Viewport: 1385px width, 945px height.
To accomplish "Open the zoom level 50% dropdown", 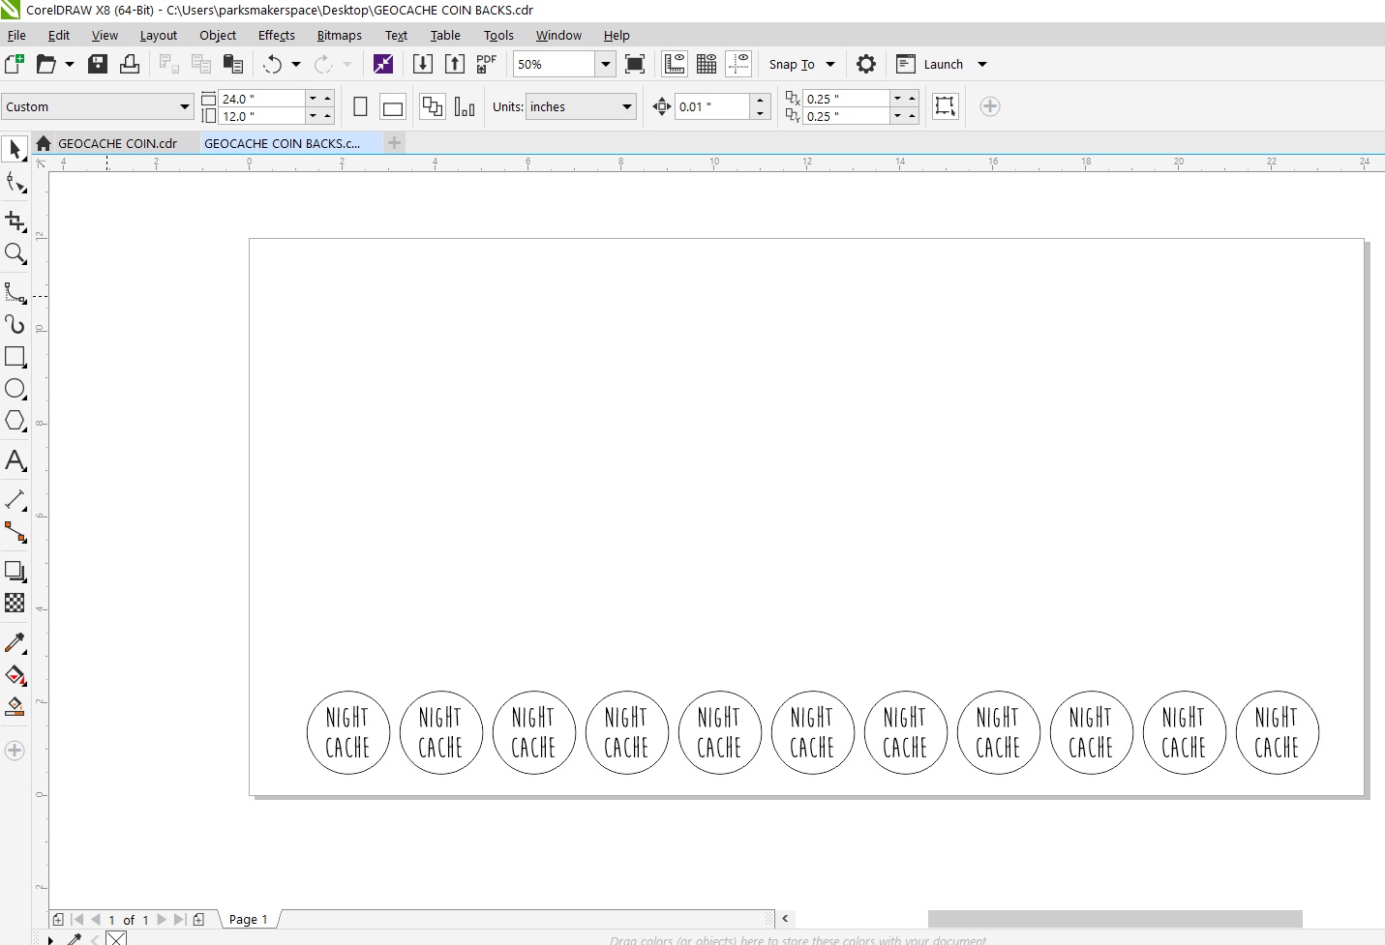I will [606, 64].
